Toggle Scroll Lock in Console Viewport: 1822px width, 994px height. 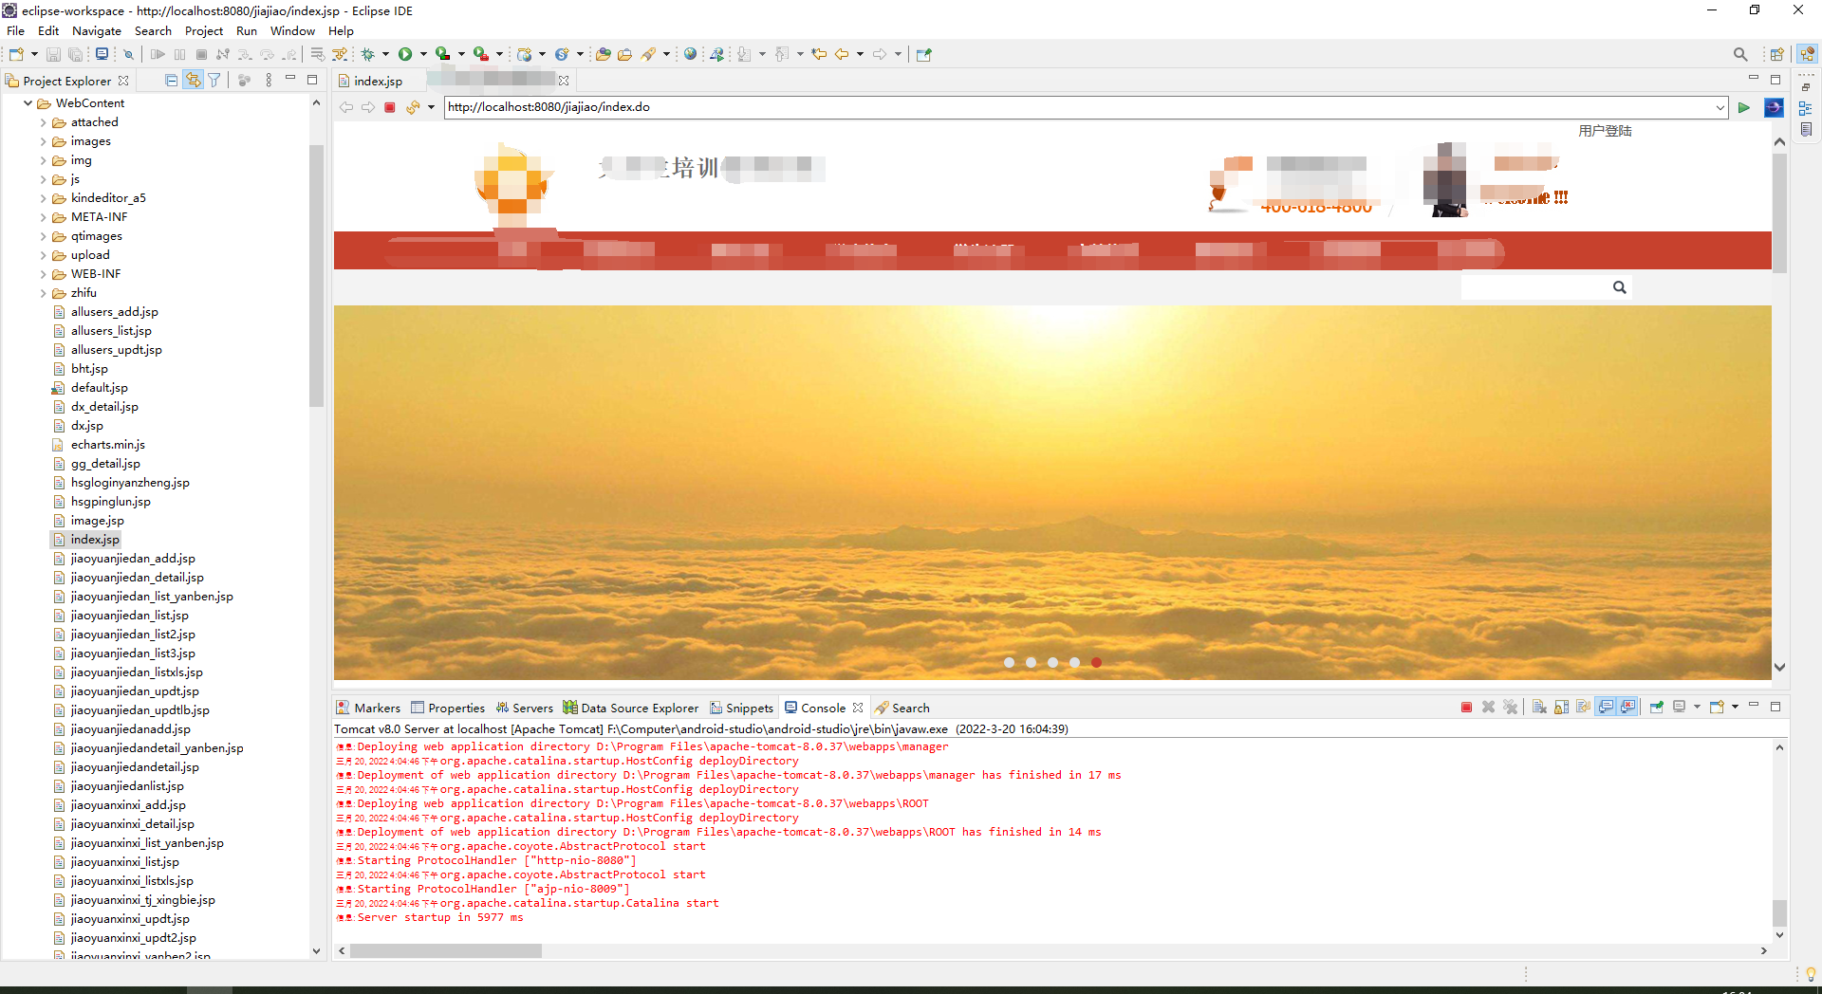coord(1561,708)
